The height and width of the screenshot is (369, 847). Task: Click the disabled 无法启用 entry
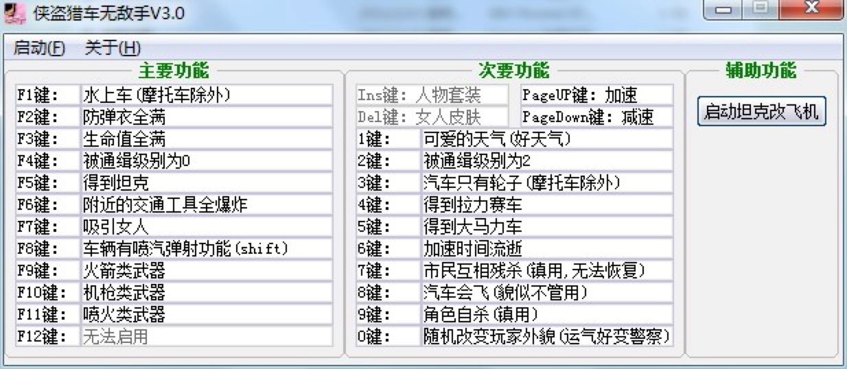(x=207, y=337)
